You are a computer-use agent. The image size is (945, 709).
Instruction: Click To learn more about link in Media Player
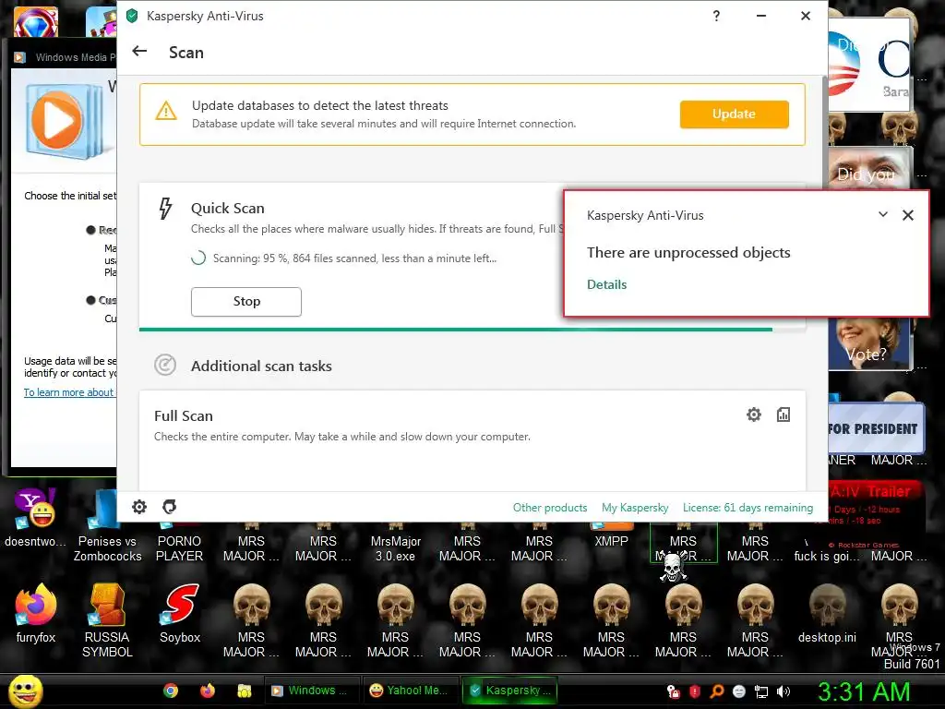click(68, 392)
